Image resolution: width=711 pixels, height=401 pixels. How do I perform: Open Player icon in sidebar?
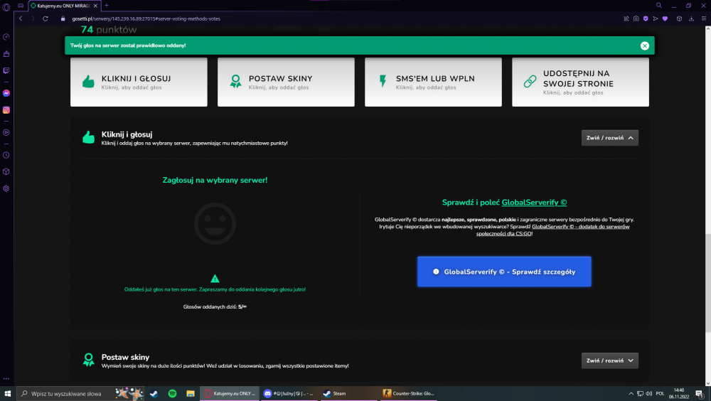(x=6, y=132)
